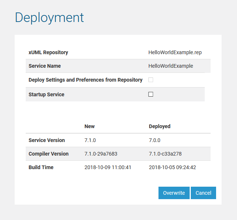Click the Deployed column header
The width and height of the screenshot is (237, 220).
[160, 126]
